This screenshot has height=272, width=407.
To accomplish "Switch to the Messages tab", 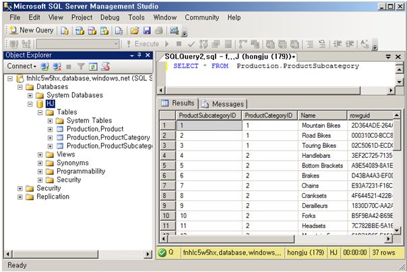I will (x=223, y=104).
